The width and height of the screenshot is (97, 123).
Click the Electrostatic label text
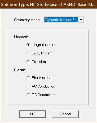pos(42,78)
